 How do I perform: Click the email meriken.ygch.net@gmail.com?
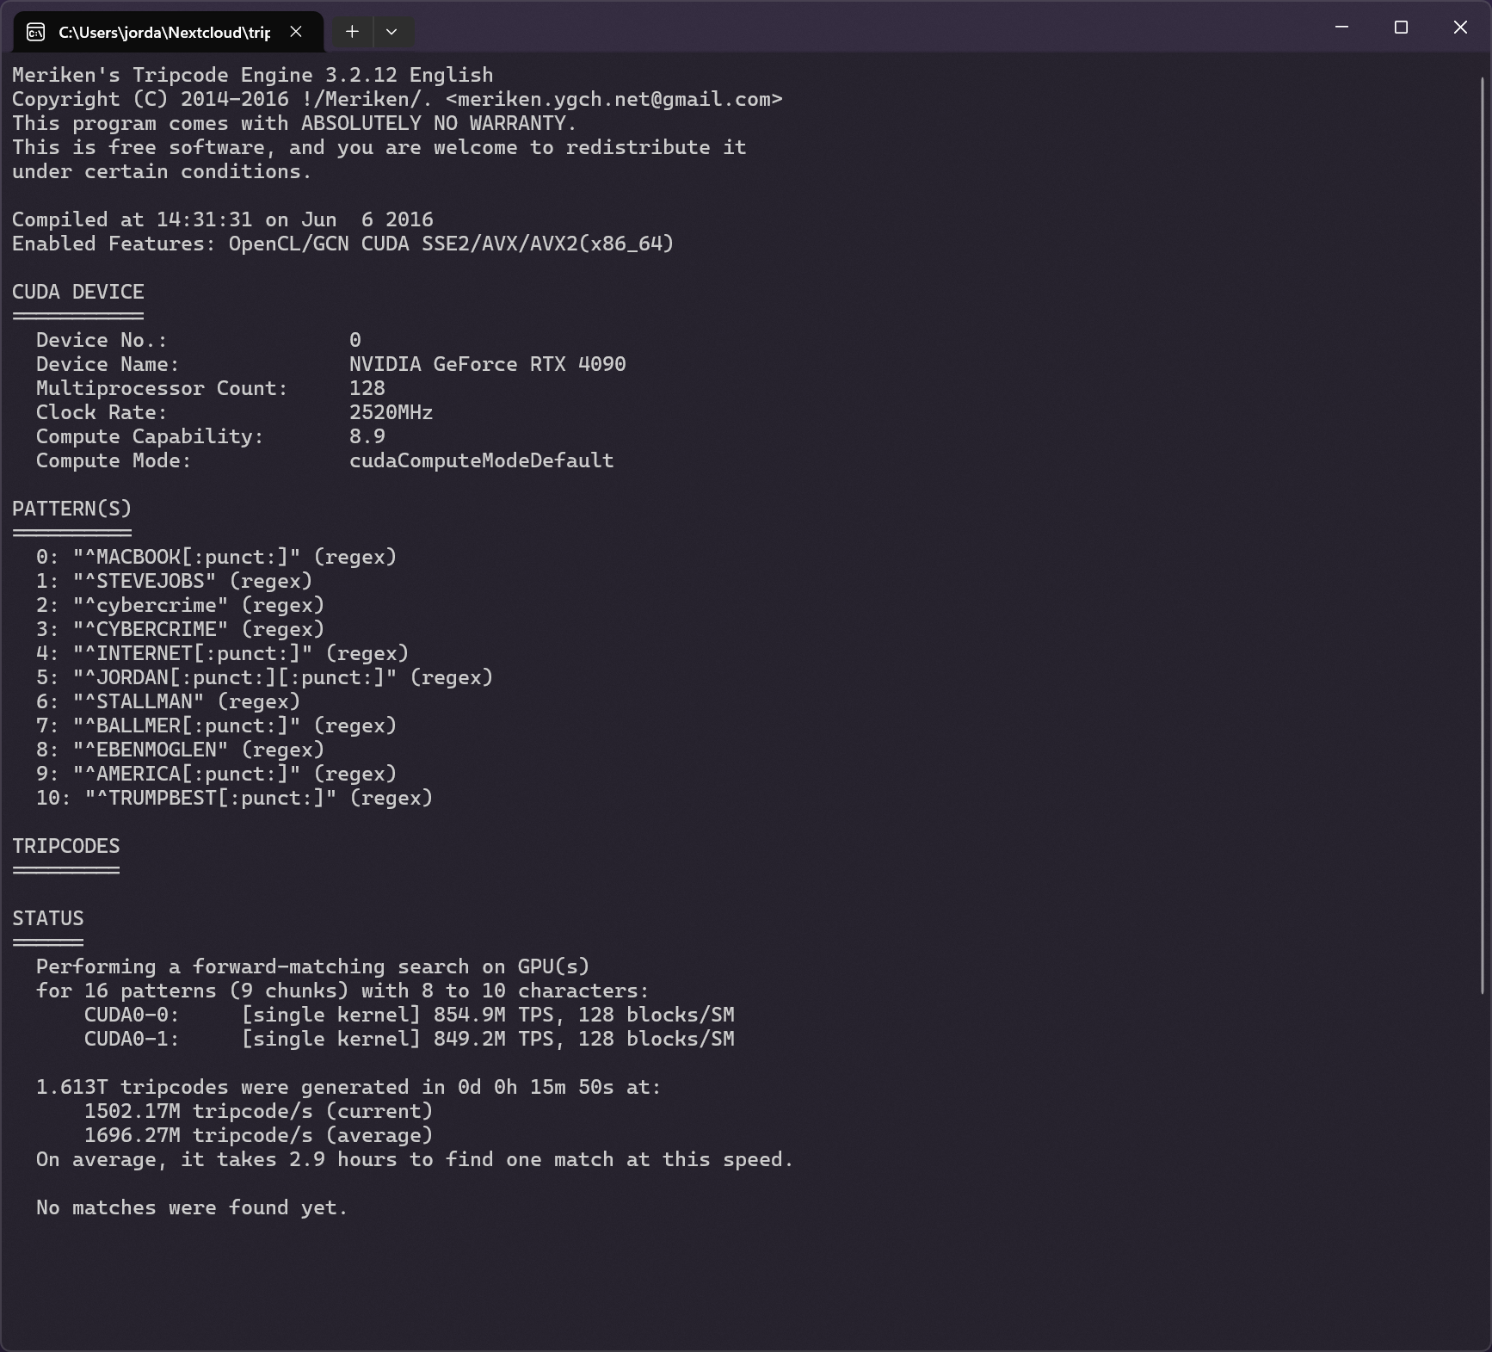pyautogui.click(x=614, y=100)
